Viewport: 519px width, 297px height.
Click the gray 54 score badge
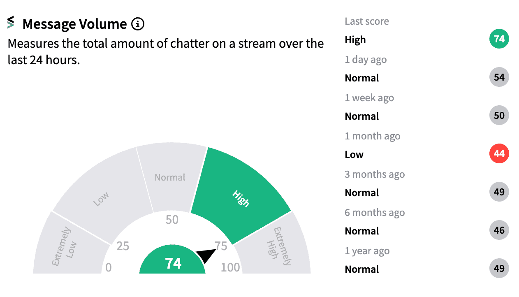499,77
